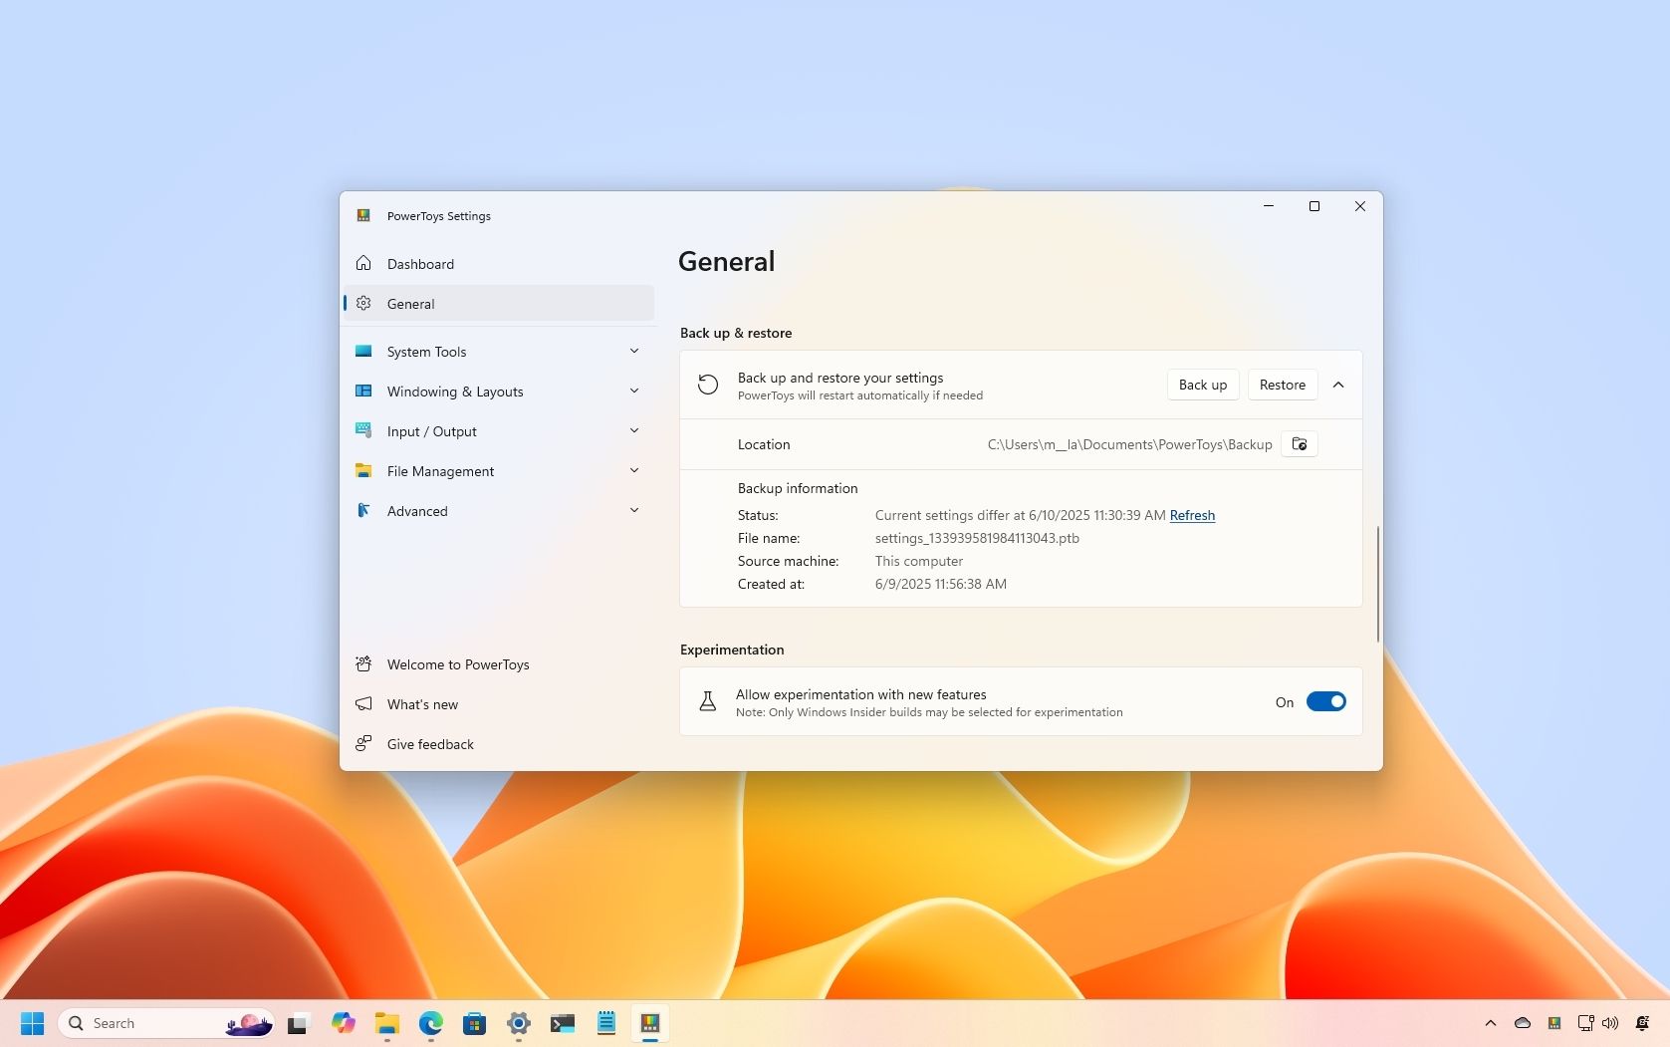
Task: Expand the Windowing & Layouts section
Action: click(x=634, y=392)
